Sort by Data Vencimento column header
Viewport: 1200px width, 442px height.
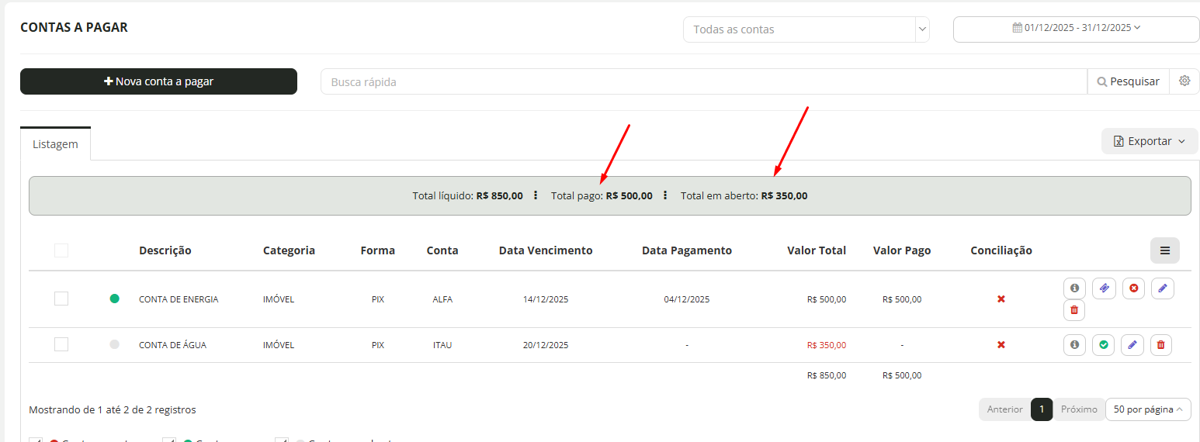coord(546,250)
